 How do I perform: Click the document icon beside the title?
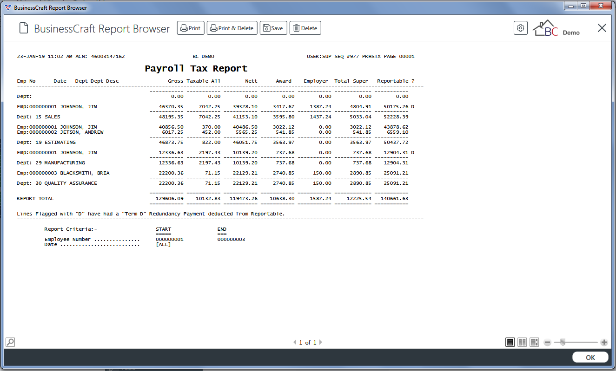[x=24, y=28]
